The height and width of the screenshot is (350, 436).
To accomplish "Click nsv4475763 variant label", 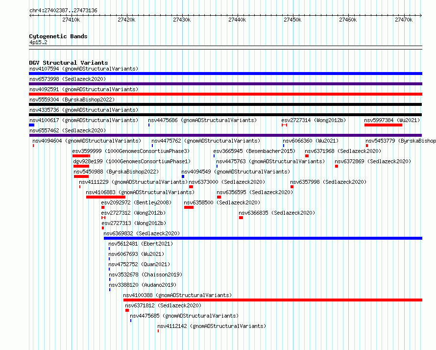I will (270, 161).
